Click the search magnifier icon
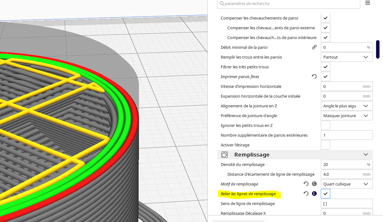This screenshot has height=222, width=383. click(x=222, y=3)
